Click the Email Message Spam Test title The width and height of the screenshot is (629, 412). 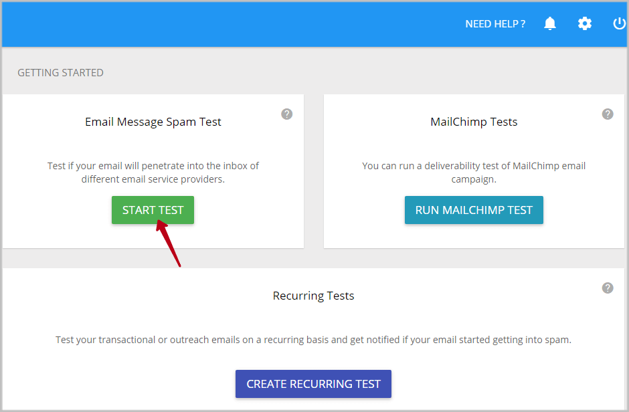coord(153,122)
